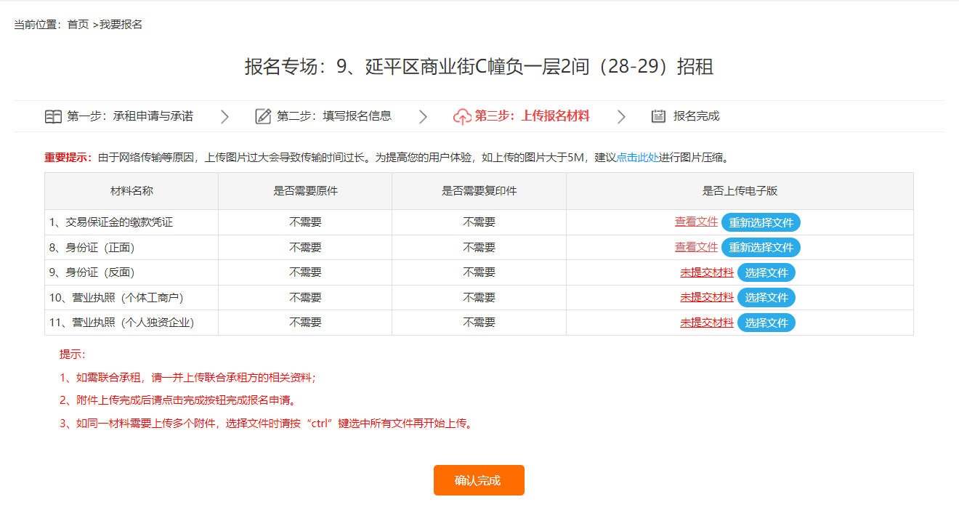Screen dimensions: 959x510
Task: Open the 点击此处 image compression link
Action: click(x=638, y=158)
